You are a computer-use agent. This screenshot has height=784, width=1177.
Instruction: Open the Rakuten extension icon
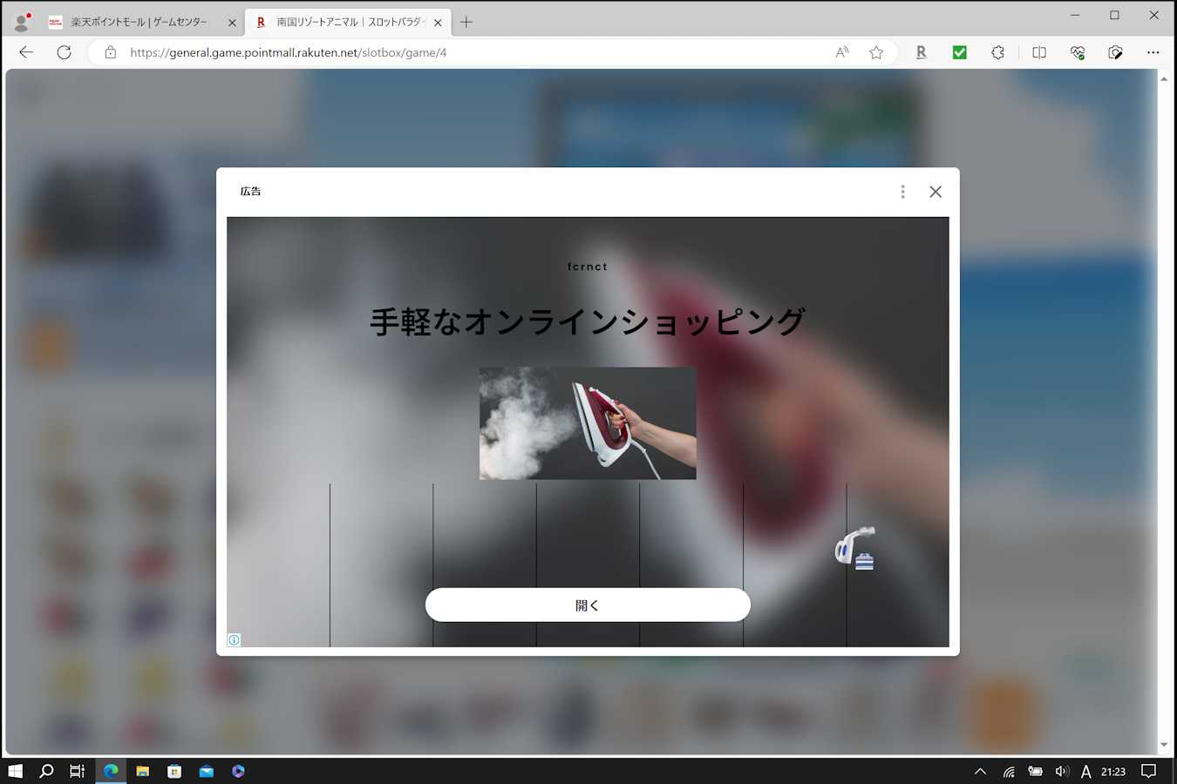click(921, 52)
